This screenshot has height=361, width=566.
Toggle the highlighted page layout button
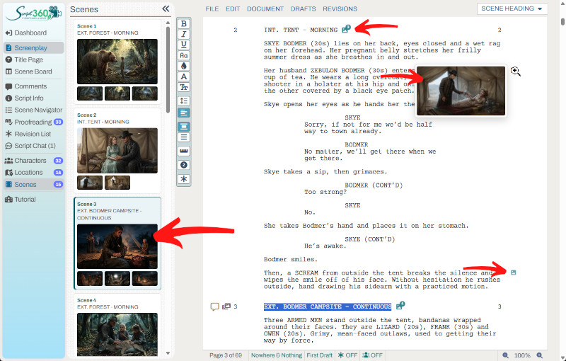(x=184, y=127)
